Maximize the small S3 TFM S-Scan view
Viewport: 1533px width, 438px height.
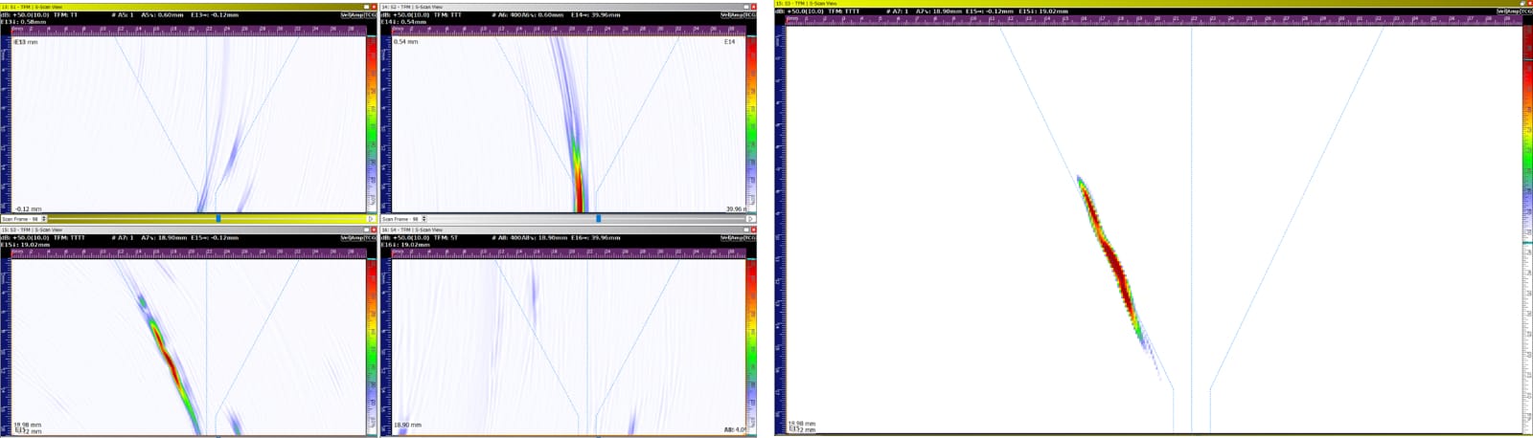click(367, 230)
